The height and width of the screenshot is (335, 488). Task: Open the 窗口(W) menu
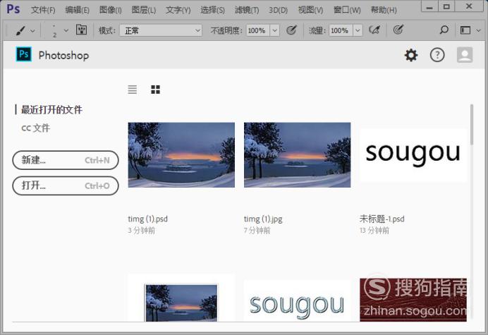click(347, 10)
